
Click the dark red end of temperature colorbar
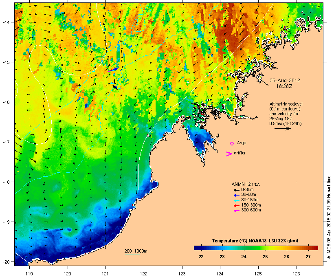pyautogui.click(x=316, y=248)
